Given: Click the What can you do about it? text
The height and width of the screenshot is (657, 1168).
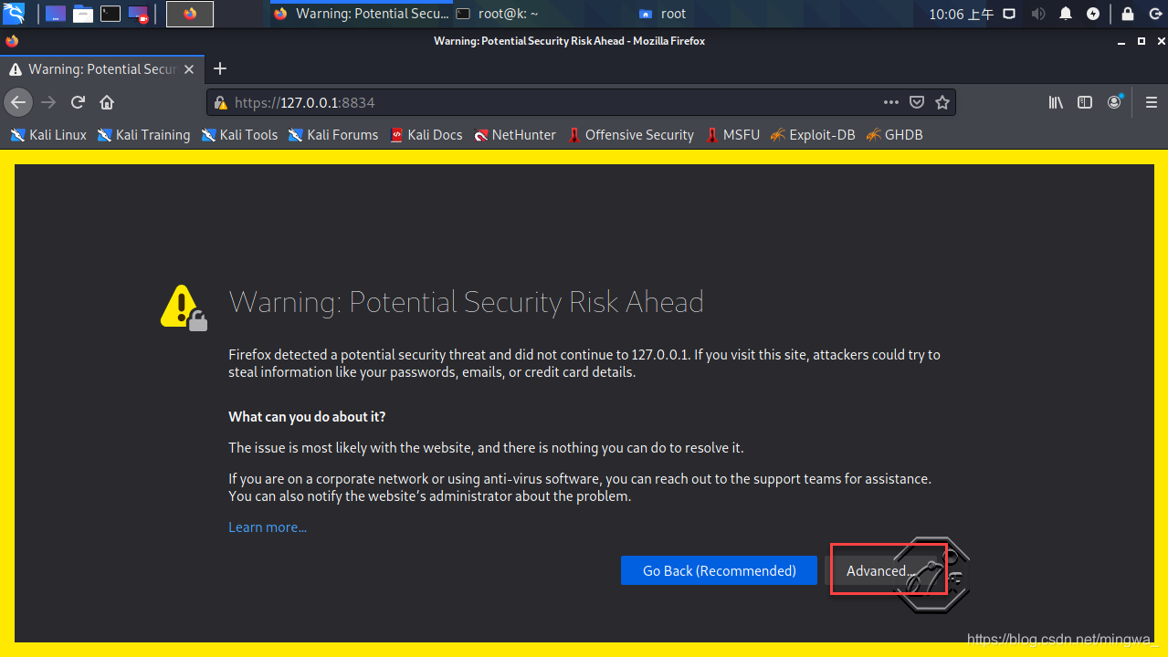Looking at the screenshot, I should click(307, 417).
